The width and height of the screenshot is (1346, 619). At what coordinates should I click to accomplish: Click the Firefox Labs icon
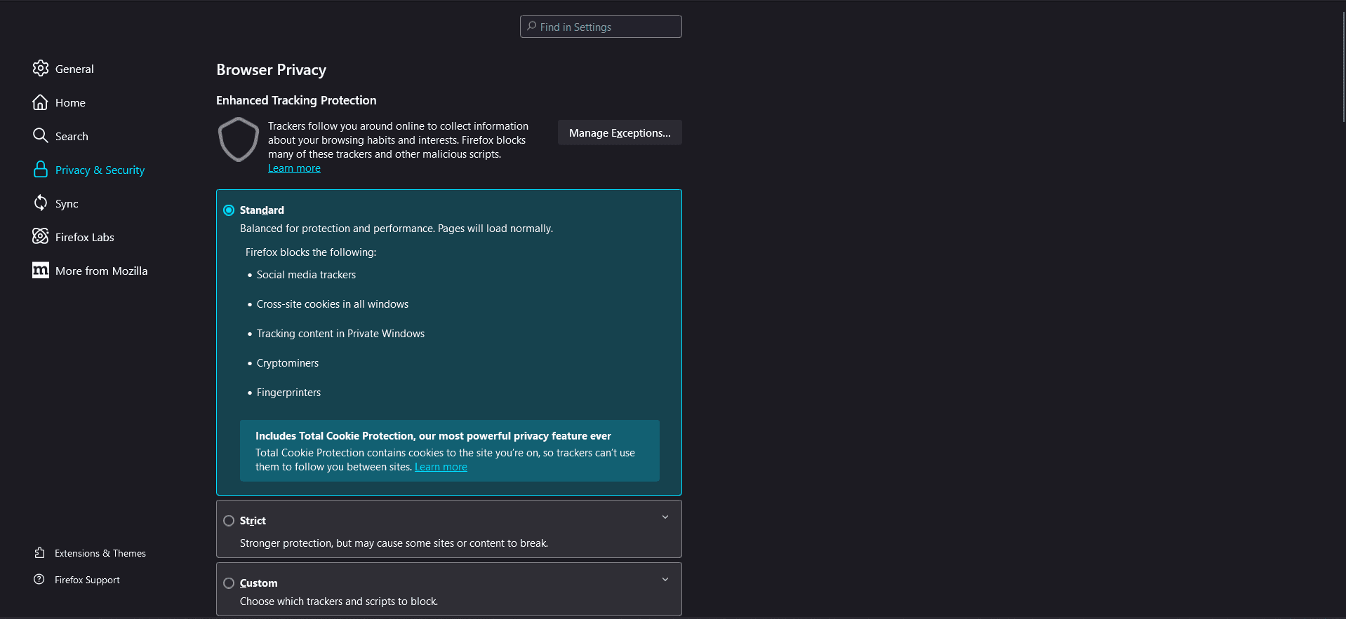click(x=41, y=236)
